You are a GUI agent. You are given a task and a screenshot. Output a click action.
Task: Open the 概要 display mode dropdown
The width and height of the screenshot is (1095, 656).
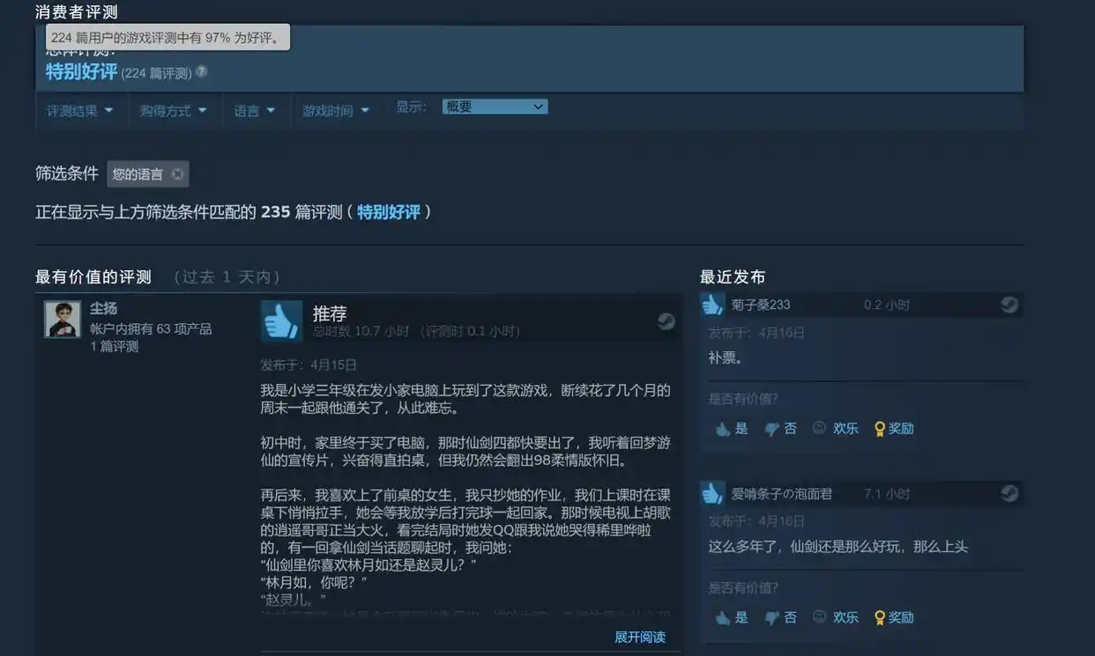click(495, 106)
